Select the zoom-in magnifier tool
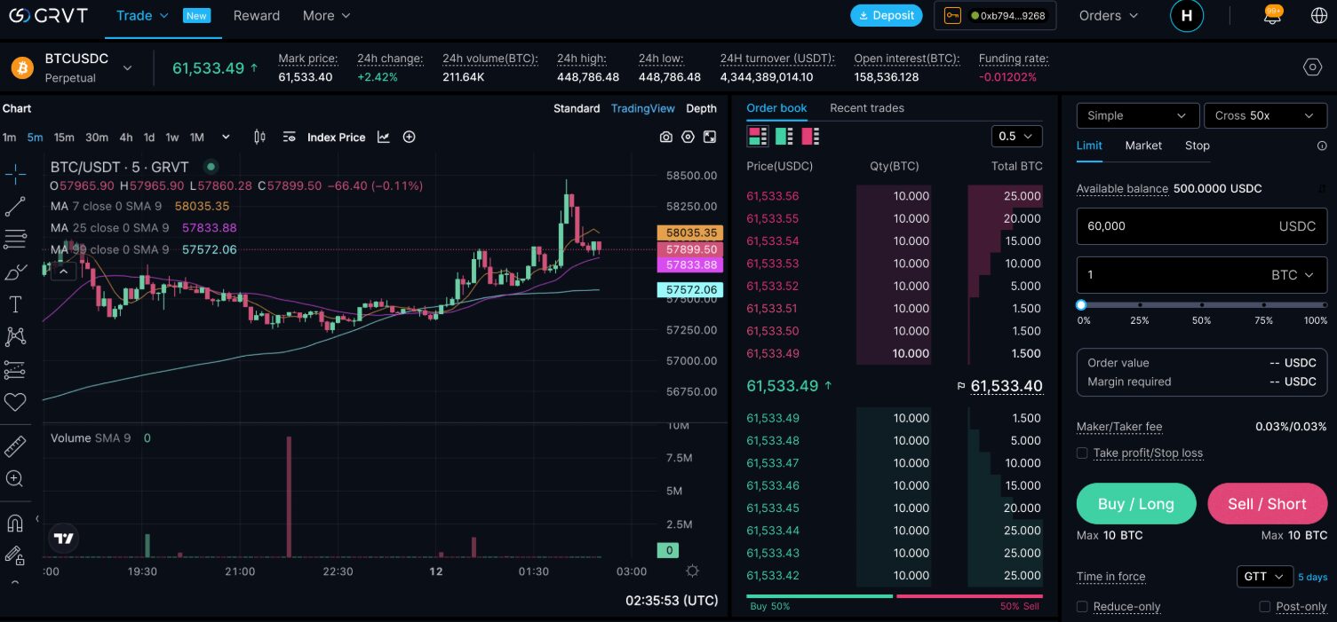 tap(15, 479)
